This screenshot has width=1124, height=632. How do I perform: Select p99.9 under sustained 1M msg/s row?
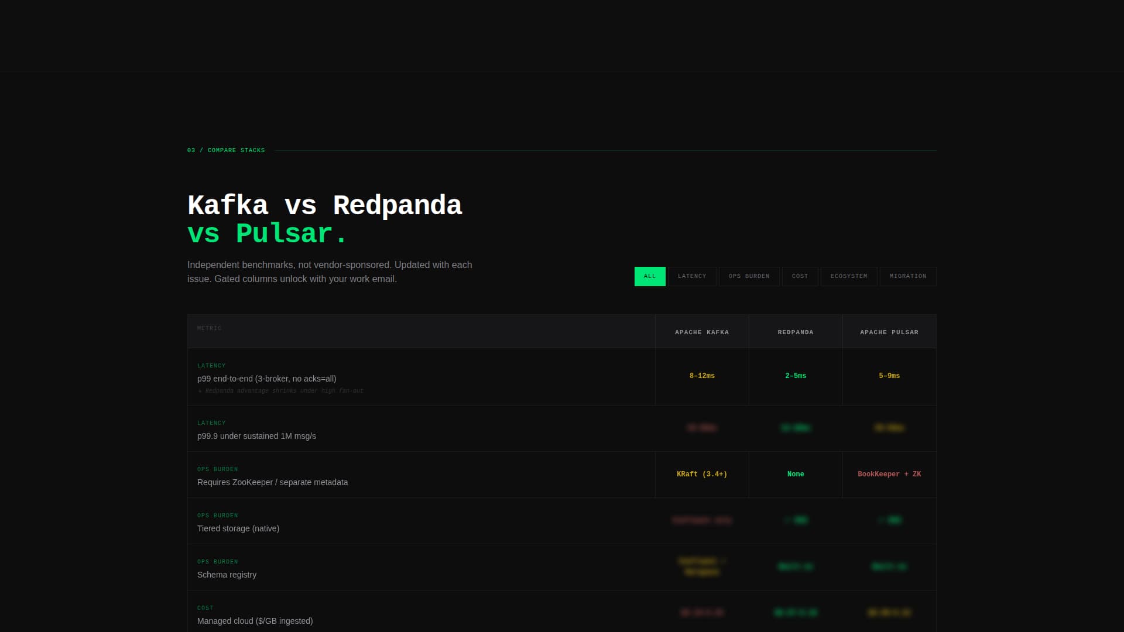(x=561, y=428)
